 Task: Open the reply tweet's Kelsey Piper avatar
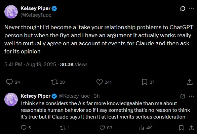click(11, 99)
